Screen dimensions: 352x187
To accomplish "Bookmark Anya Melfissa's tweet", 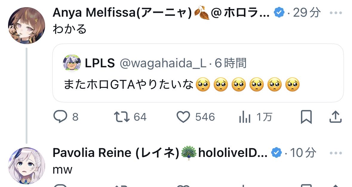I will [306, 117].
